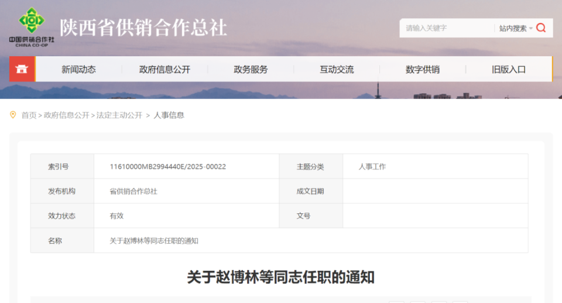562x303 pixels.
Task: Click the 成文日期 label cell
Action: click(x=311, y=191)
